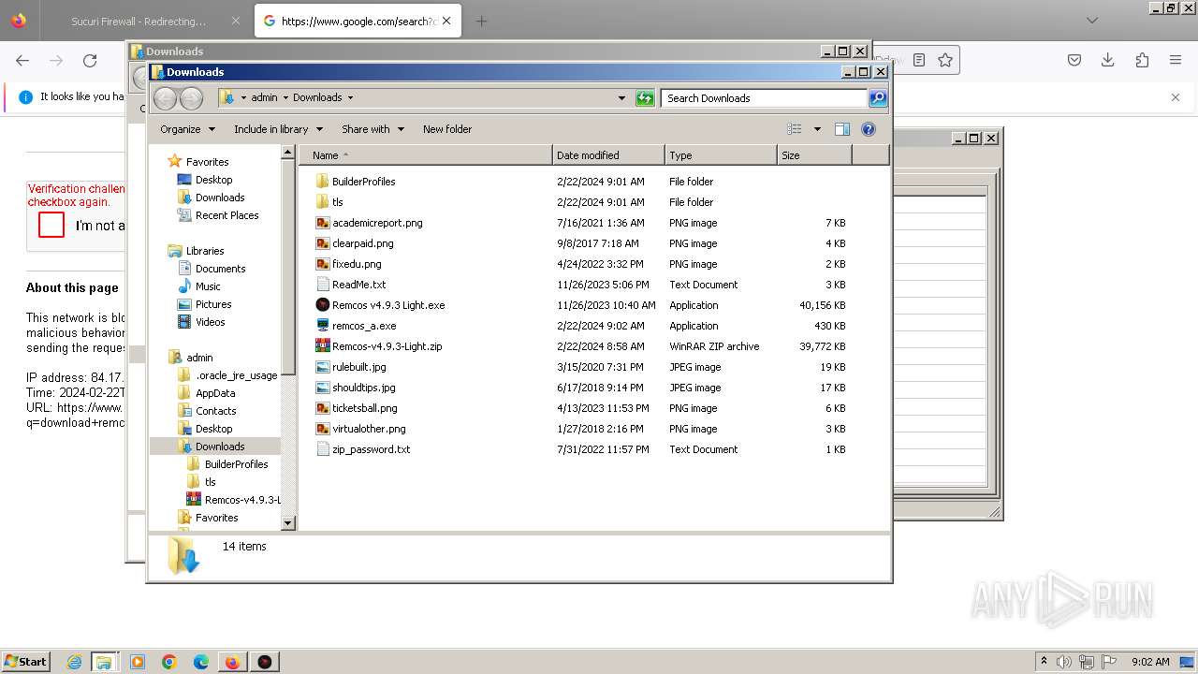
Task: Select Remcos v4.9.3 Light.exe application
Action: (x=380, y=305)
